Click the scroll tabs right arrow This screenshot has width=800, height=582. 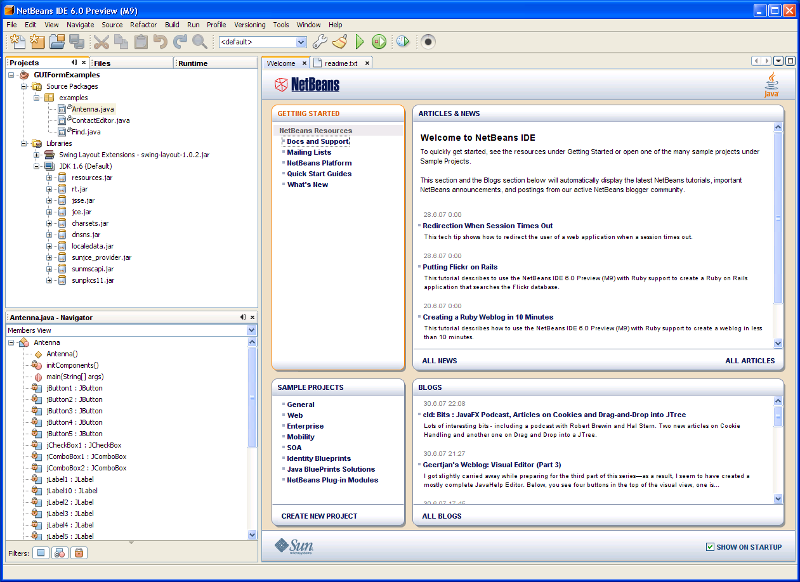point(766,61)
